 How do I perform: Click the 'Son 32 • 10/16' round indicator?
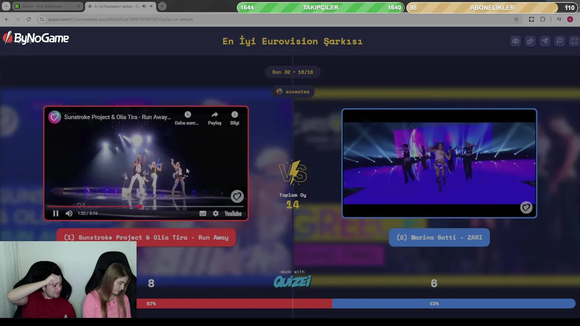tap(293, 72)
